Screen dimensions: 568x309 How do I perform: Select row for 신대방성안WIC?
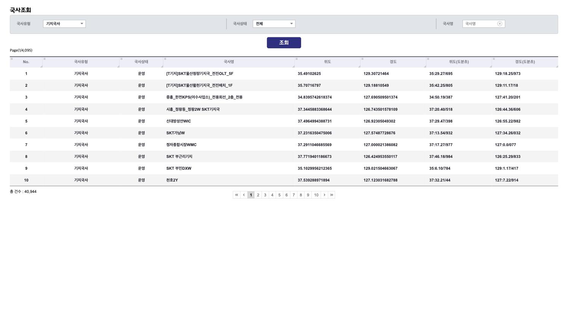[x=284, y=121]
